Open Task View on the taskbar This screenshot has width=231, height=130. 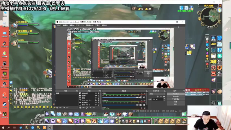pyautogui.click(x=14, y=127)
